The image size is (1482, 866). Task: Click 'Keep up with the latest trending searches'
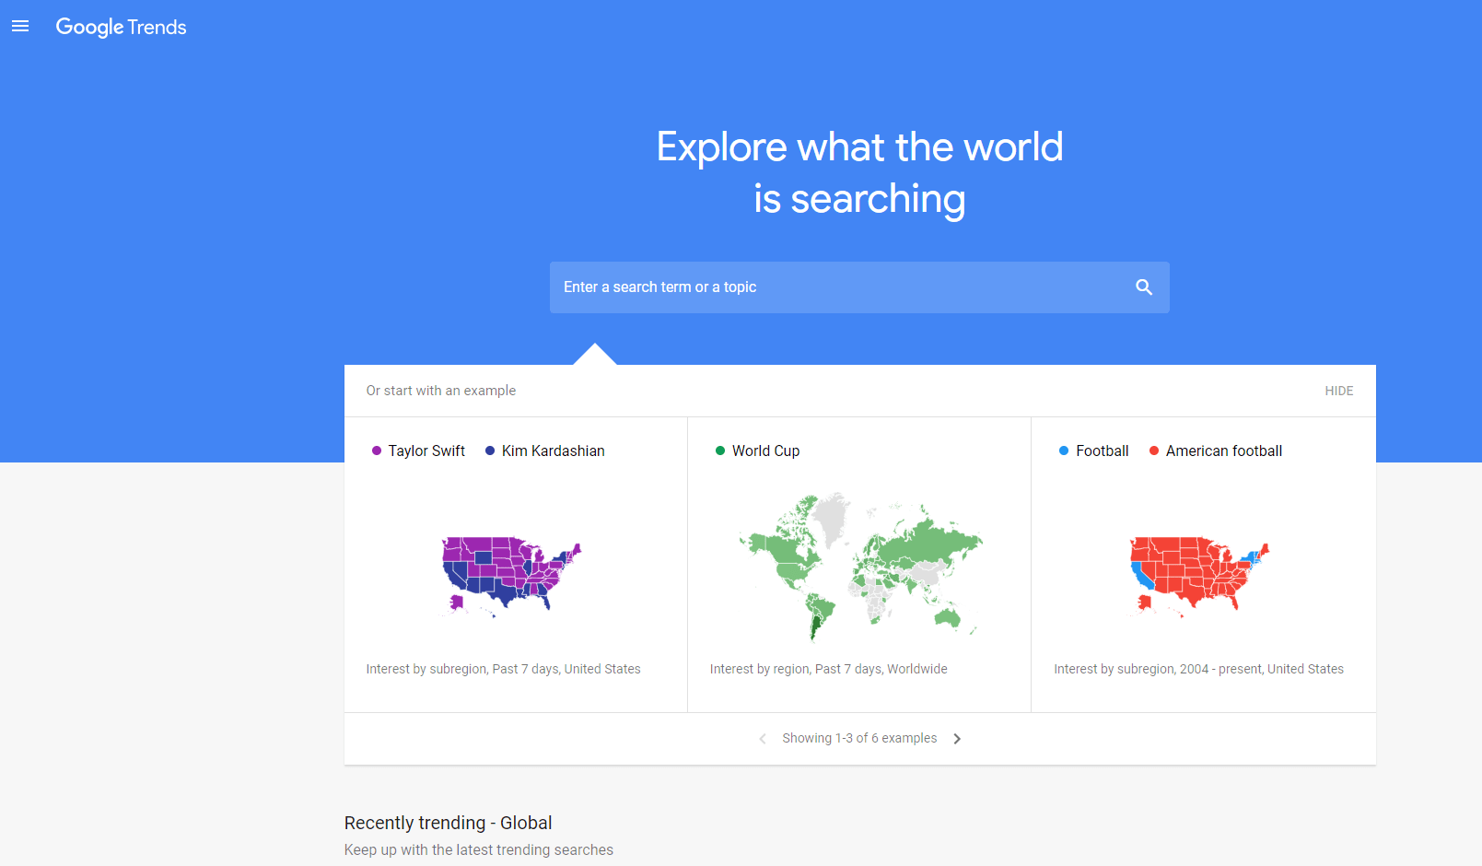479,849
